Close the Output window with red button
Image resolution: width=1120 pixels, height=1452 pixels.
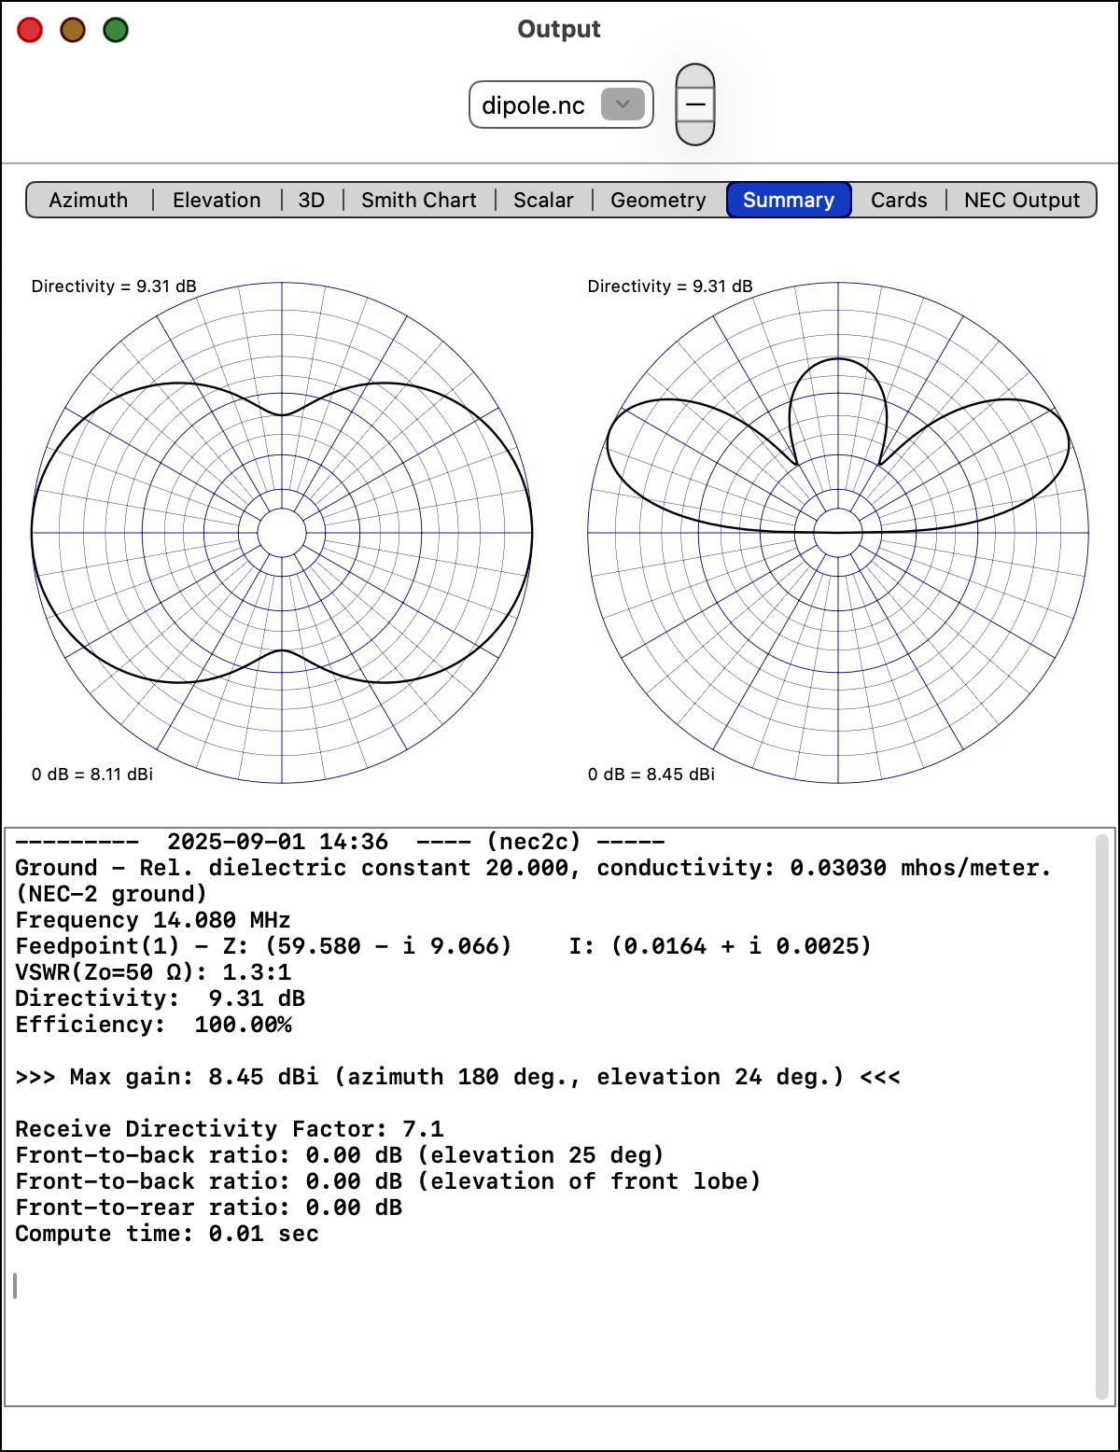tap(30, 30)
